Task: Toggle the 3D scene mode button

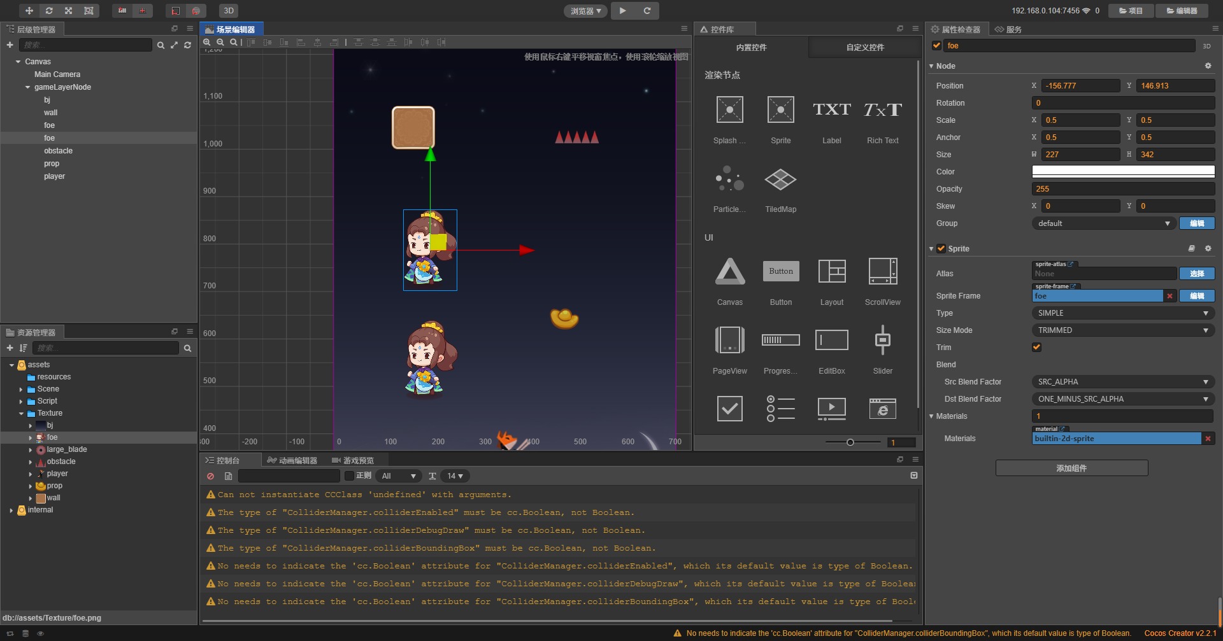Action: point(229,11)
